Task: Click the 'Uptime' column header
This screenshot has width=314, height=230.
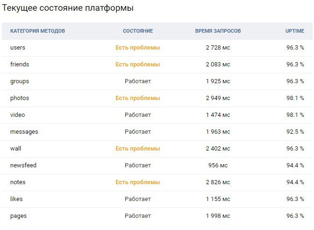Action: (x=295, y=31)
